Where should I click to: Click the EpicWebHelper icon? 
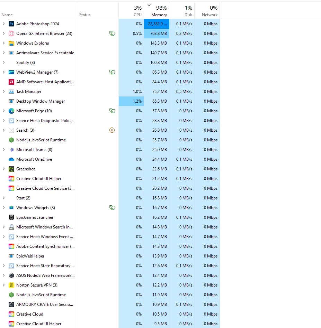coord(11,256)
